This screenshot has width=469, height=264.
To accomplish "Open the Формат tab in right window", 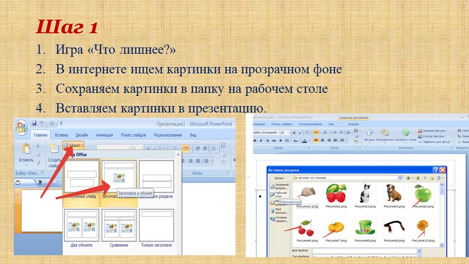I will click(353, 124).
